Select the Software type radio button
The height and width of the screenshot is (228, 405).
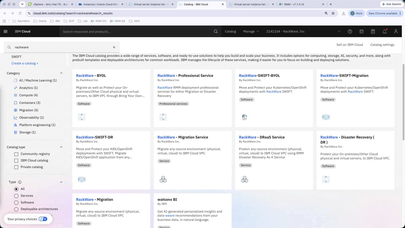coord(16,202)
